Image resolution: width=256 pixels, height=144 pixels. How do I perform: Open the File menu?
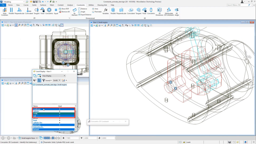(x=3, y=5)
